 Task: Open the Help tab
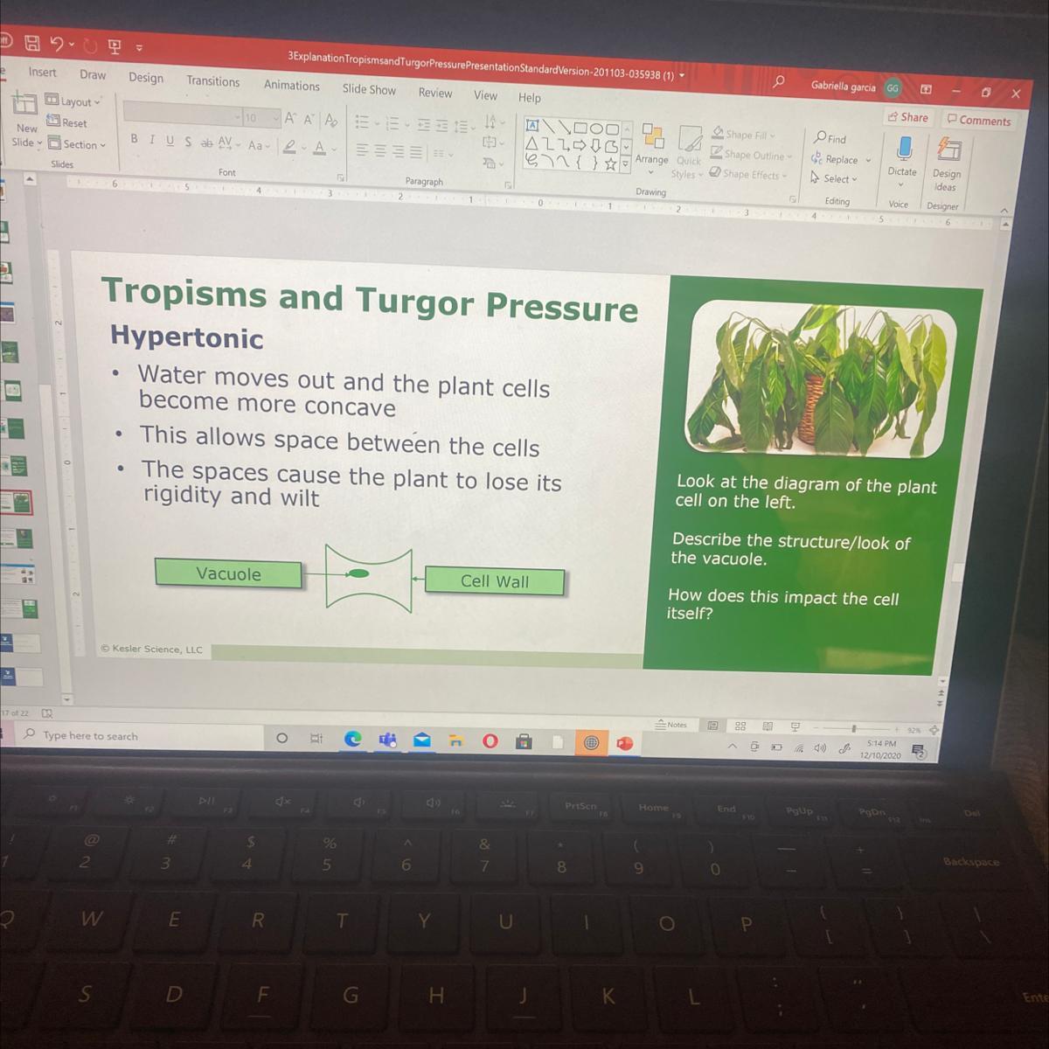pyautogui.click(x=530, y=98)
